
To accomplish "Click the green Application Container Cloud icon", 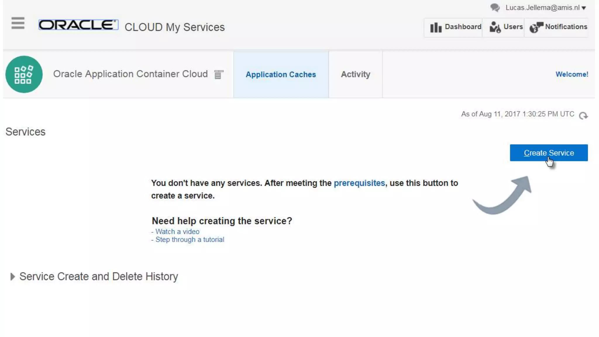I will tap(24, 74).
